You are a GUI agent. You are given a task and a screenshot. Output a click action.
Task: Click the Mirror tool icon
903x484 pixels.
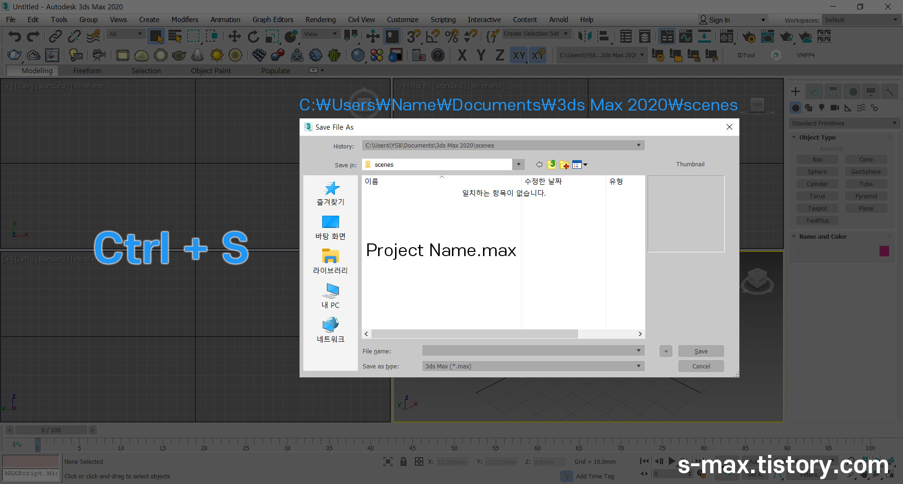pyautogui.click(x=585, y=36)
